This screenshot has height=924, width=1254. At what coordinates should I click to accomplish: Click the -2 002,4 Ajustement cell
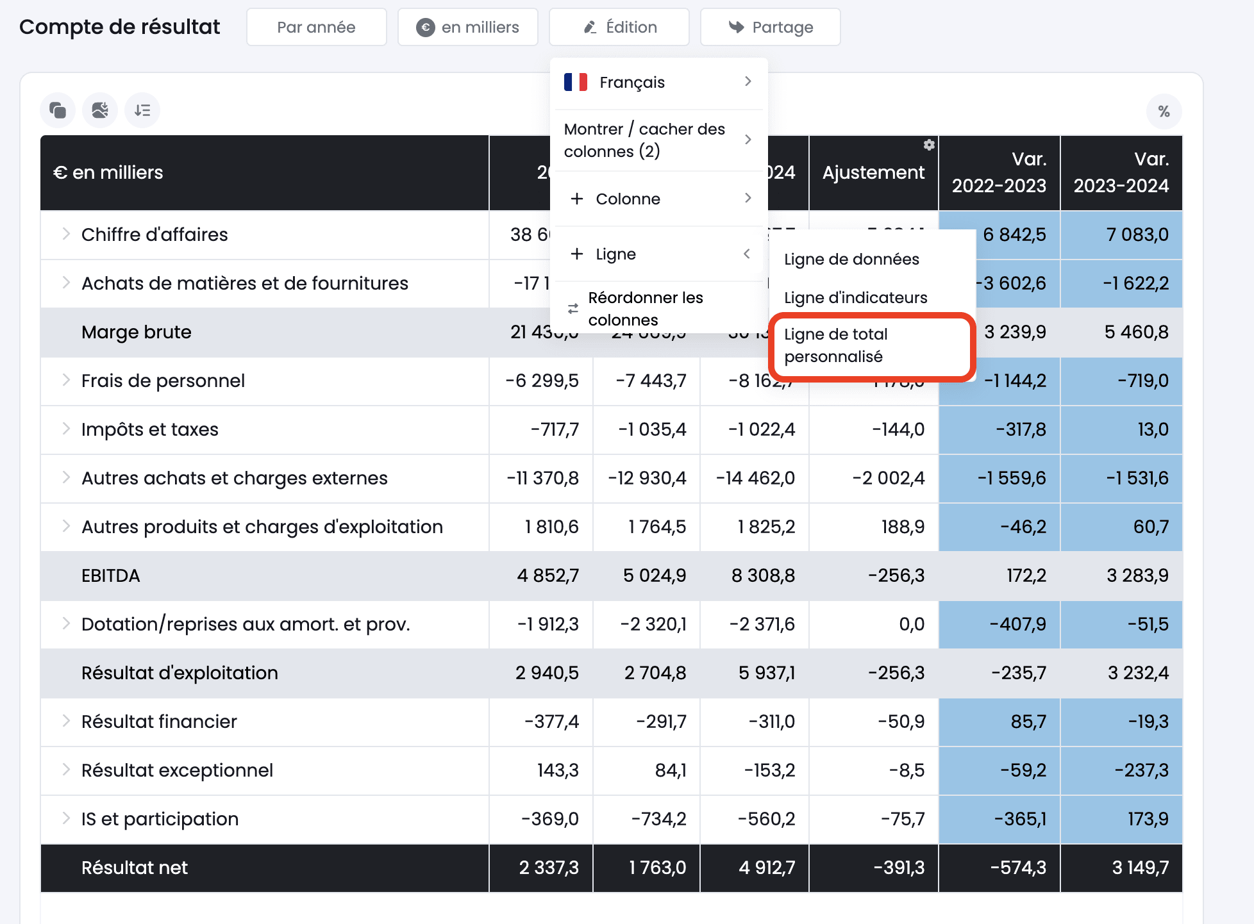point(874,478)
